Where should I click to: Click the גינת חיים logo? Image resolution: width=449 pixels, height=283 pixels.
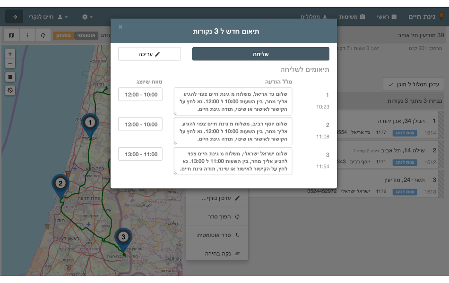click(x=426, y=17)
